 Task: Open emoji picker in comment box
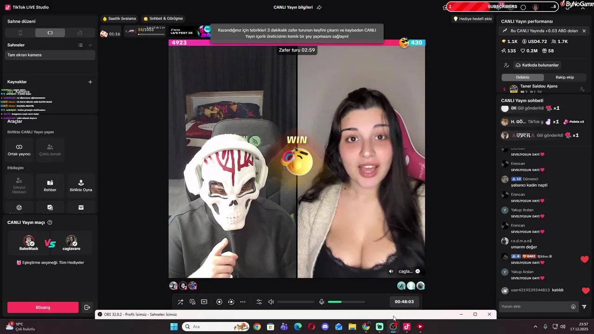click(573, 307)
